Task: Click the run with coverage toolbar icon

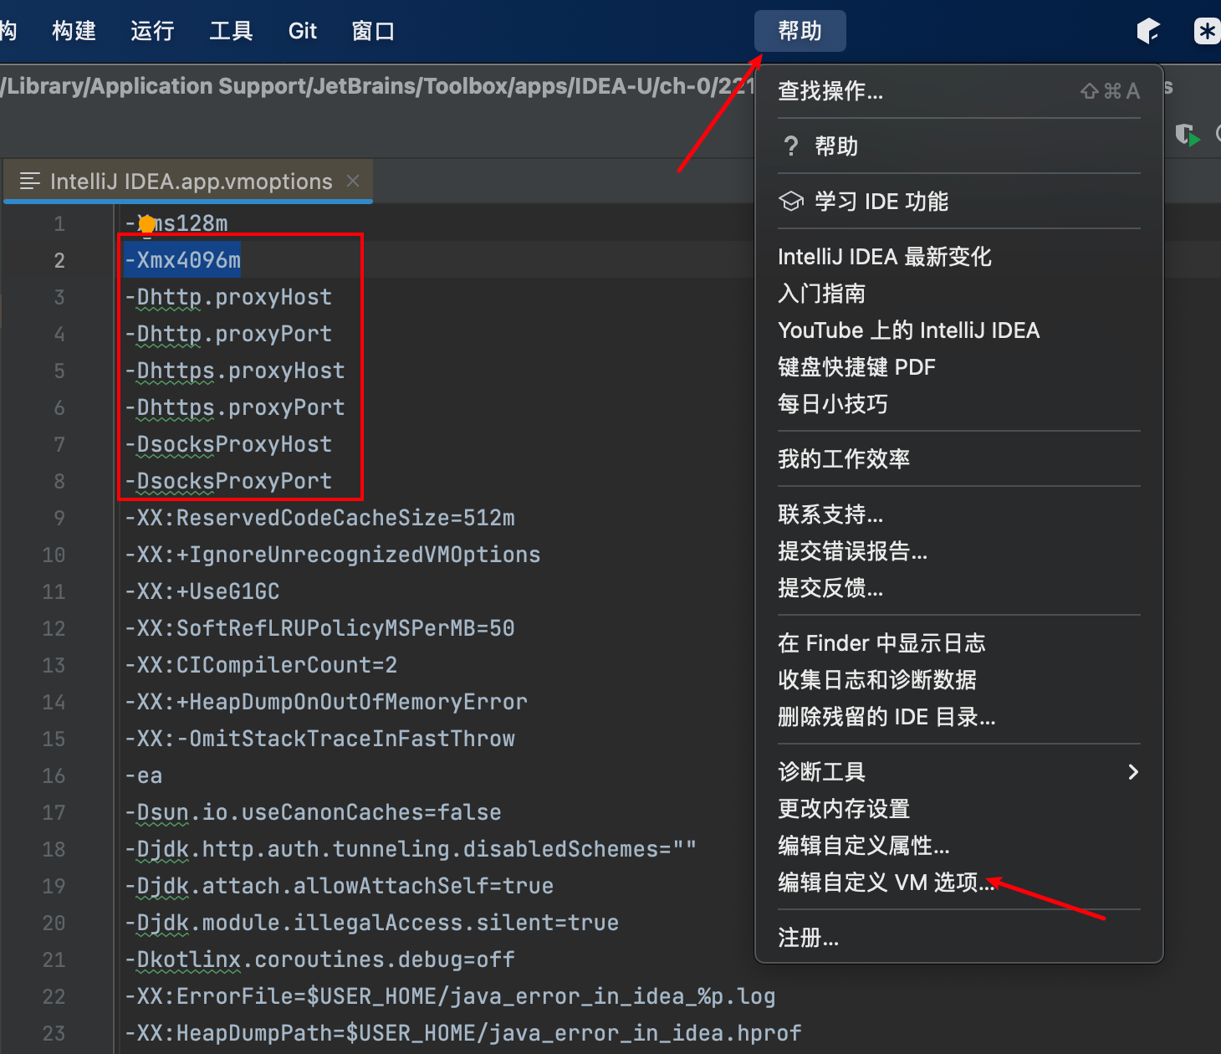Action: pyautogui.click(x=1188, y=135)
